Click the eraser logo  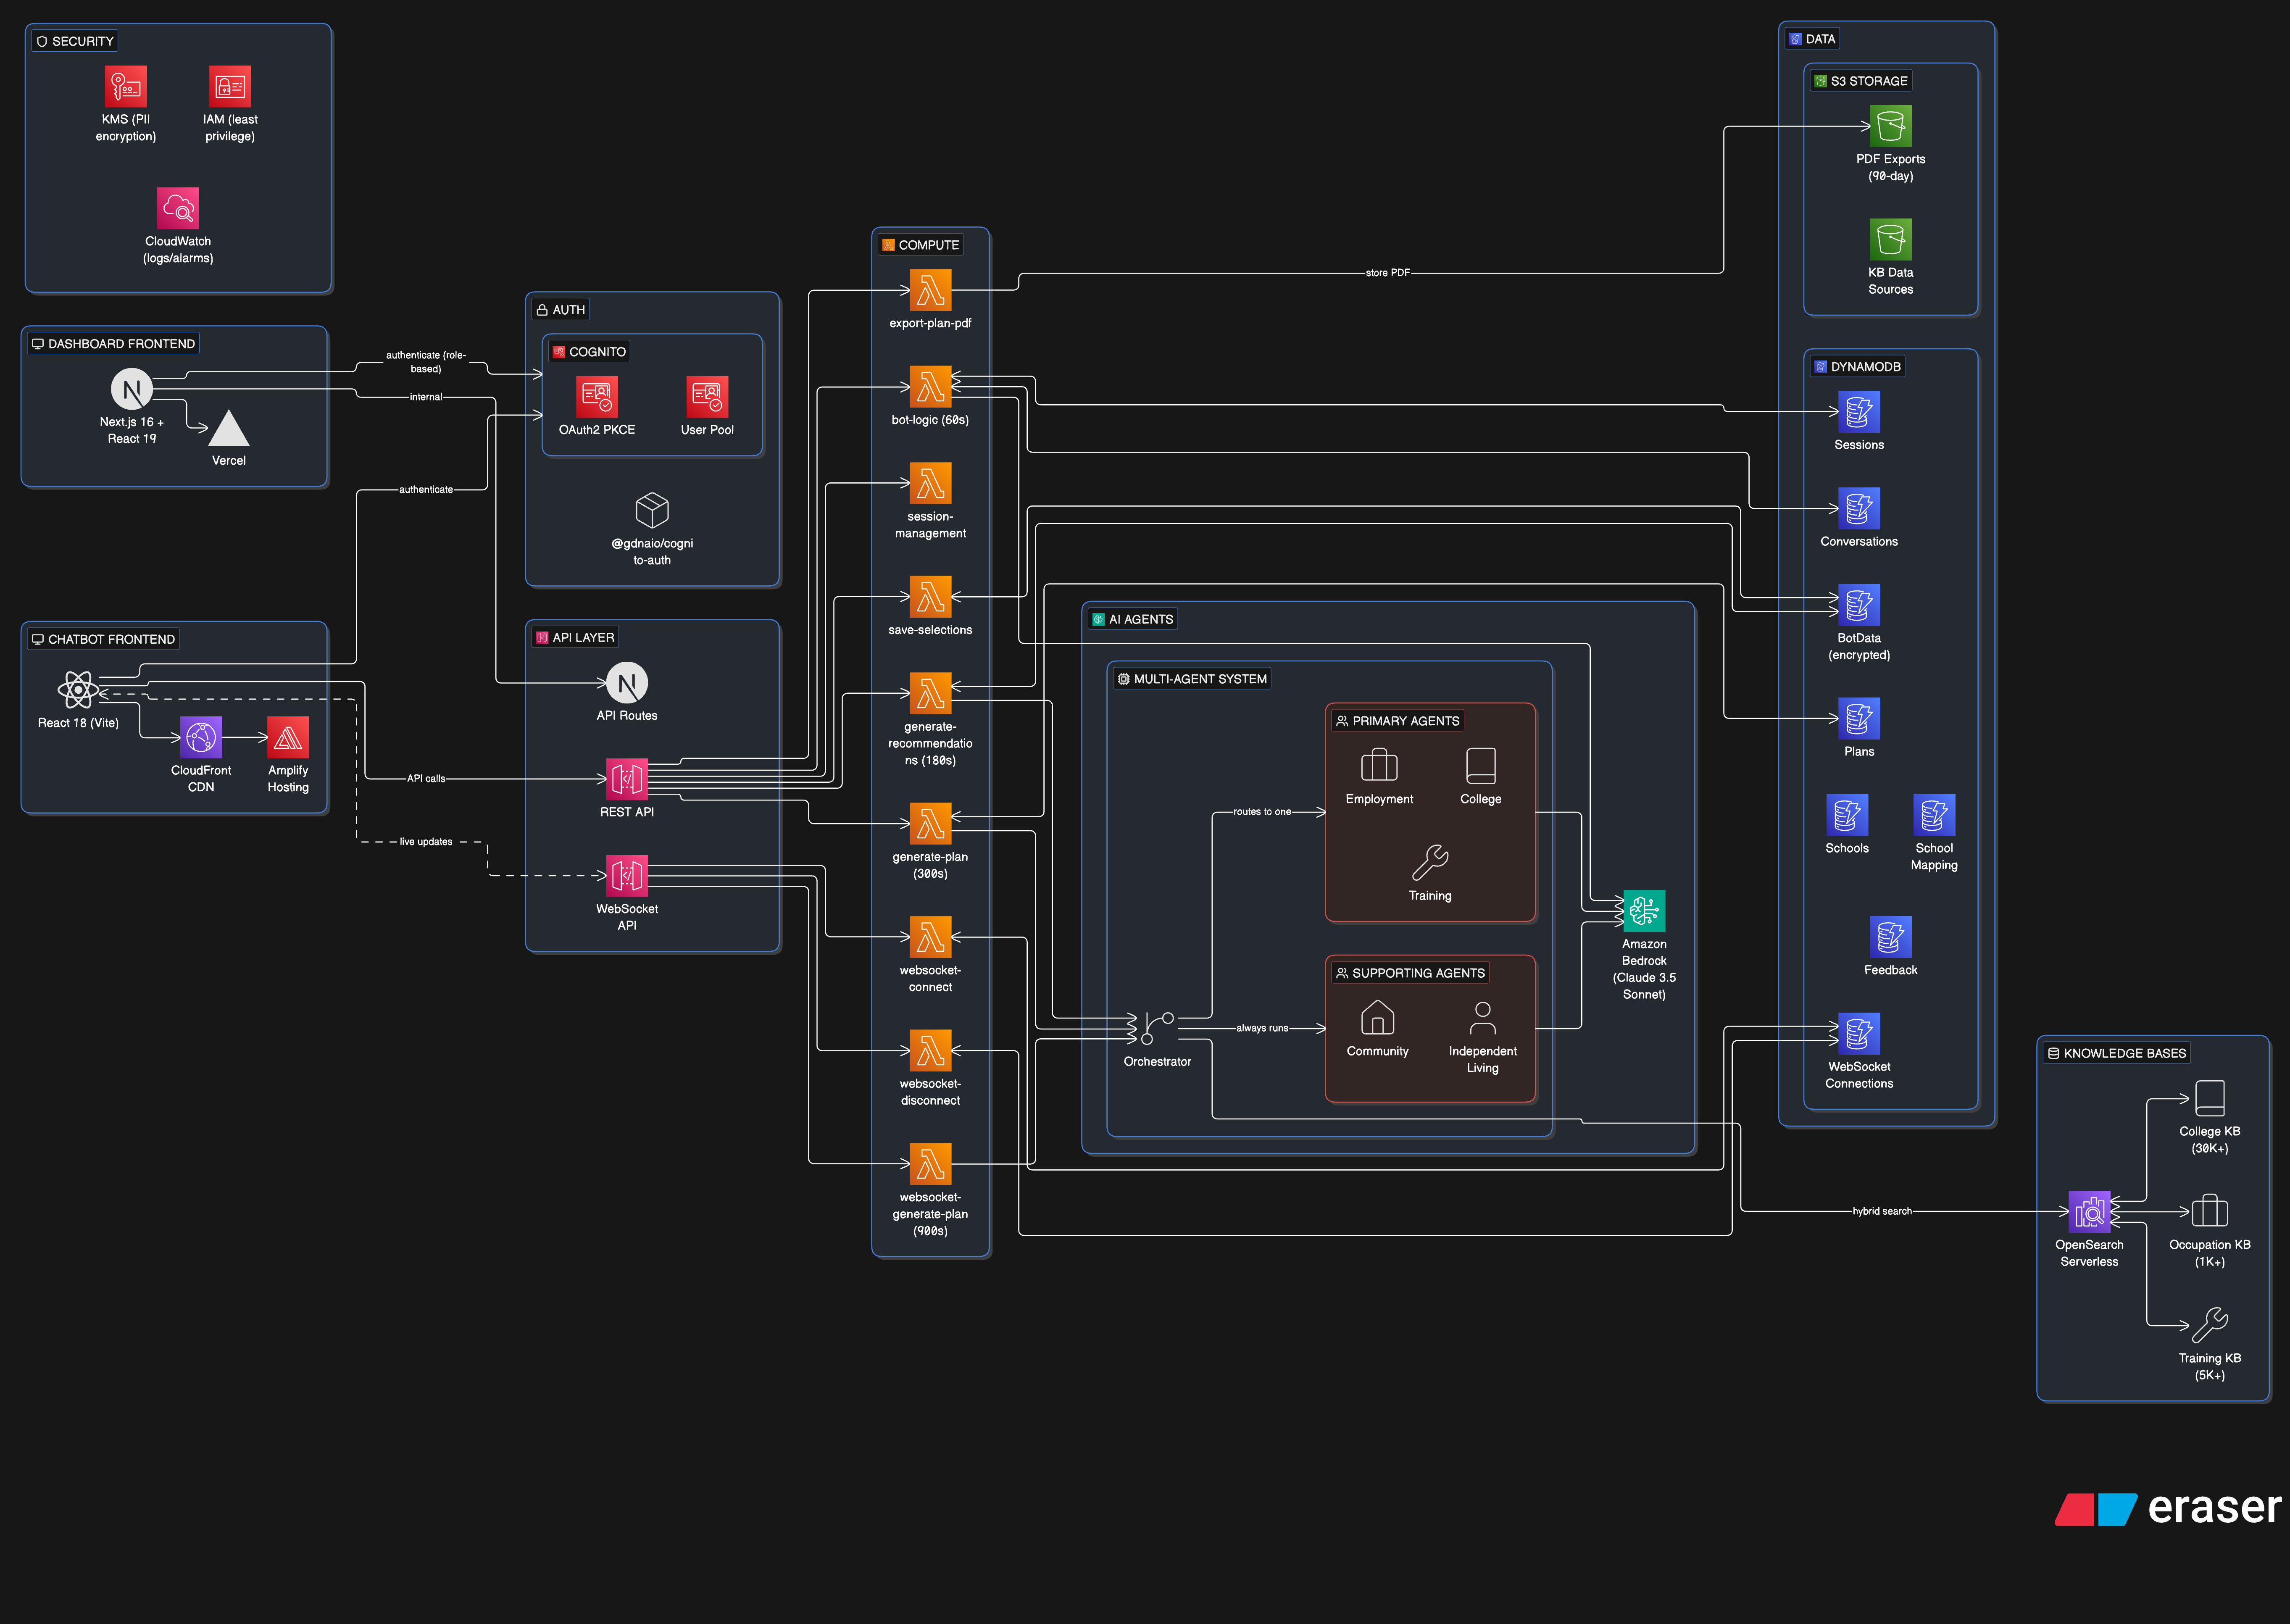tap(2168, 1508)
